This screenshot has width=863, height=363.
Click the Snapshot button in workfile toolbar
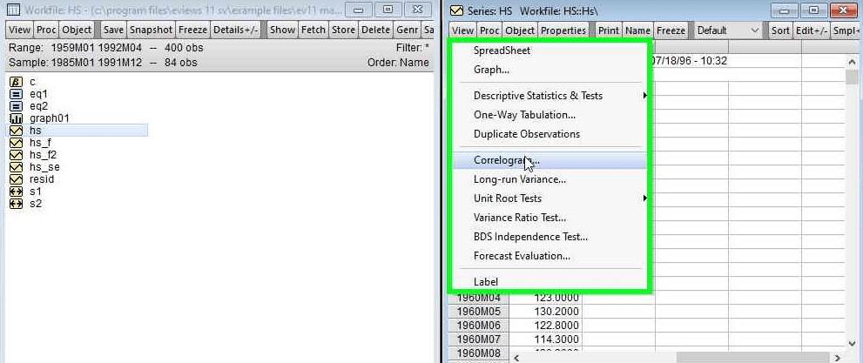152,30
